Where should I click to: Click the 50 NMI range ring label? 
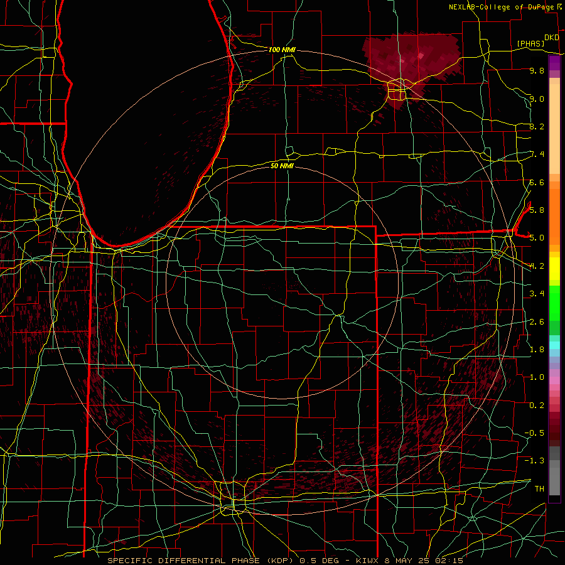[282, 166]
